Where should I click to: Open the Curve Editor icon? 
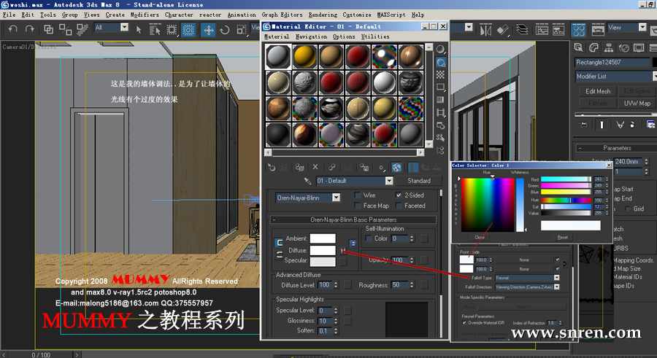coord(542,30)
